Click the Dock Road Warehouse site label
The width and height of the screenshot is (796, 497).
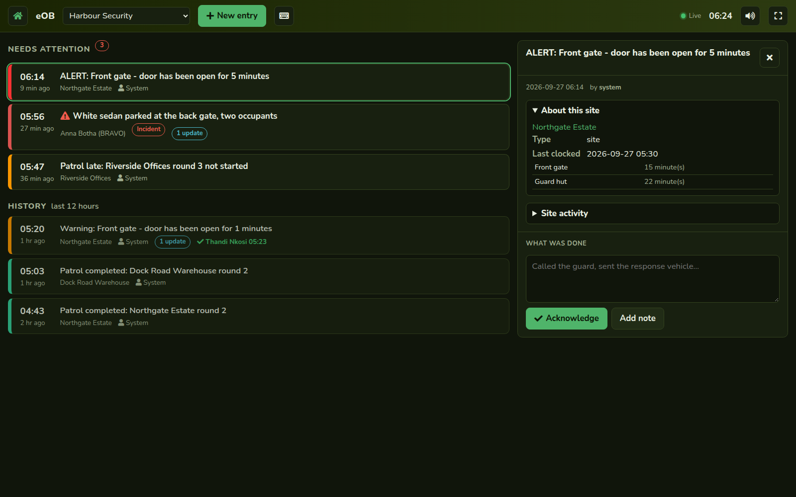tap(95, 283)
